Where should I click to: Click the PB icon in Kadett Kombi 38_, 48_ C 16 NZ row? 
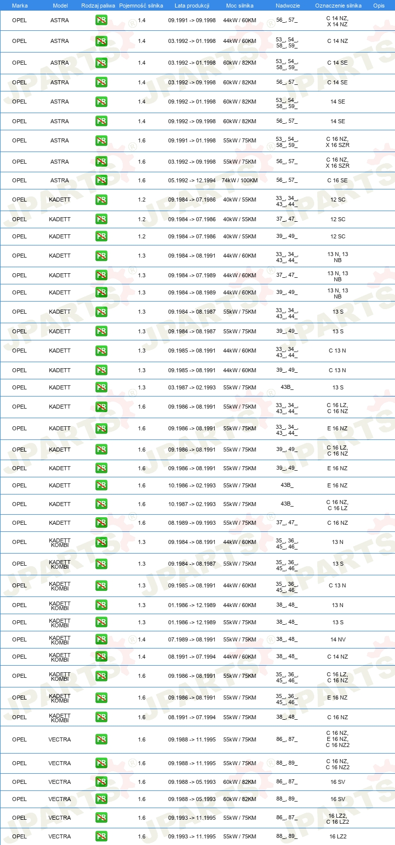[101, 718]
